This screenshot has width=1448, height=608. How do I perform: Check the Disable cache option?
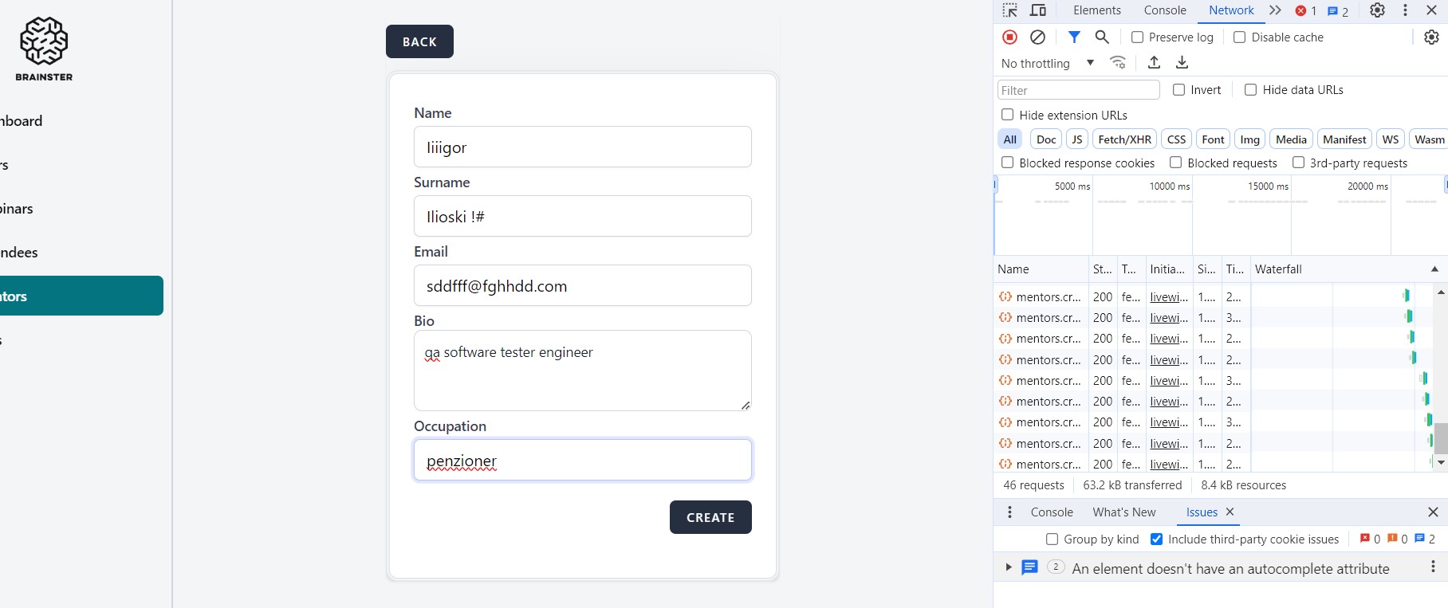pos(1240,37)
